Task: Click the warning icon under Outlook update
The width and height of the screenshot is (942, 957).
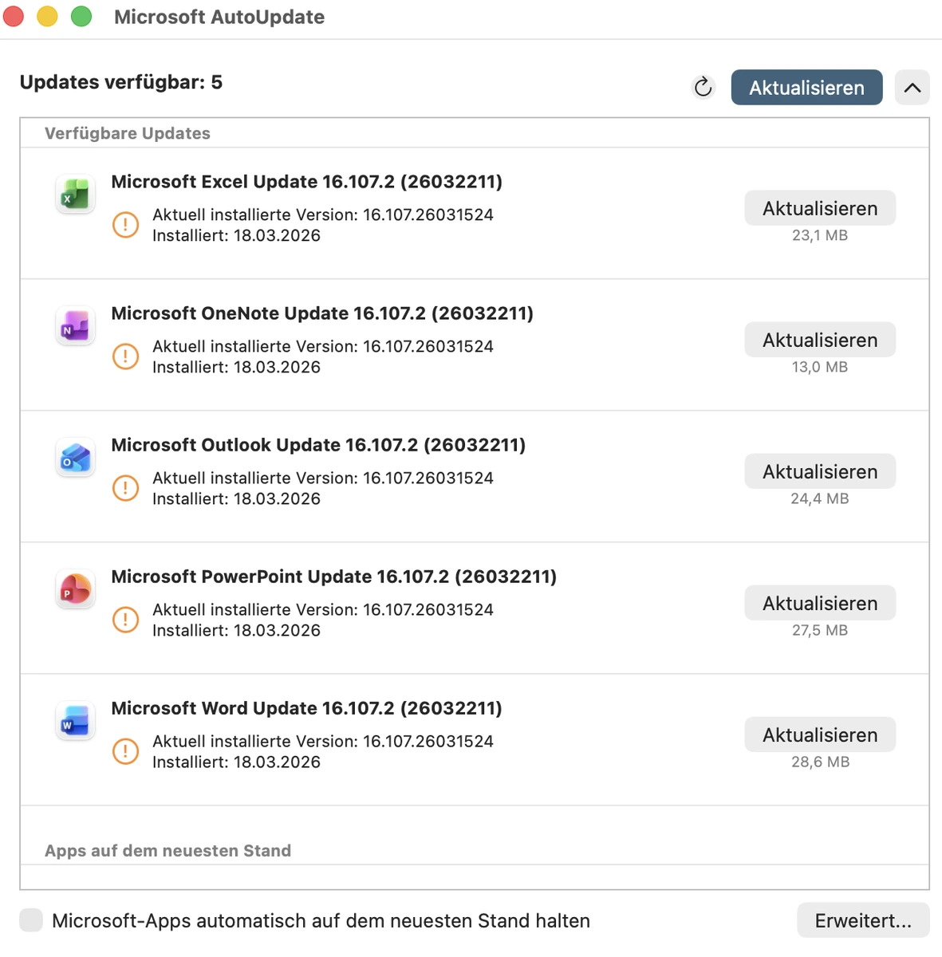Action: point(125,488)
